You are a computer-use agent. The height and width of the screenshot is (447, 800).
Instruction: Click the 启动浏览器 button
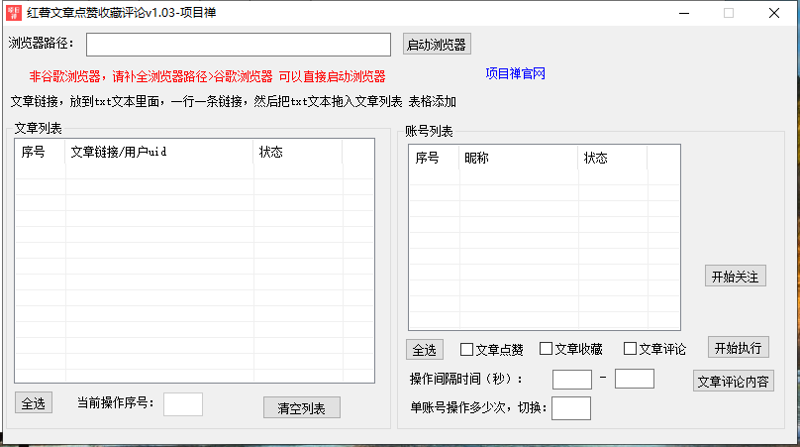tap(437, 45)
